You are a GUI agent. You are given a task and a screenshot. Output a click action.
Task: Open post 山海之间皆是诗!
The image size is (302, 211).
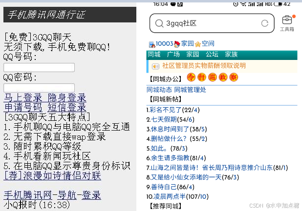212,168
